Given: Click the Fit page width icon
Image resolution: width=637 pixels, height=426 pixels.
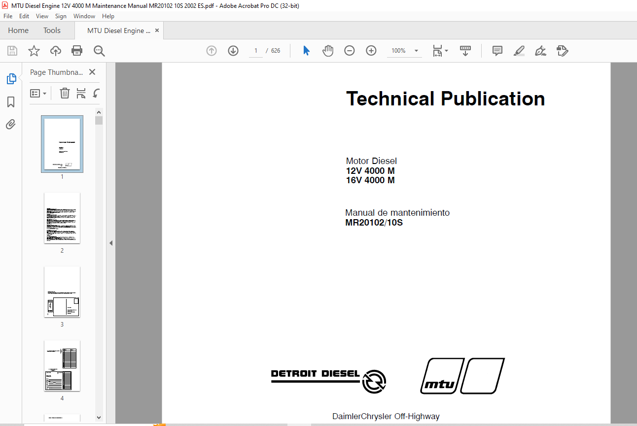Looking at the screenshot, I should tap(437, 51).
